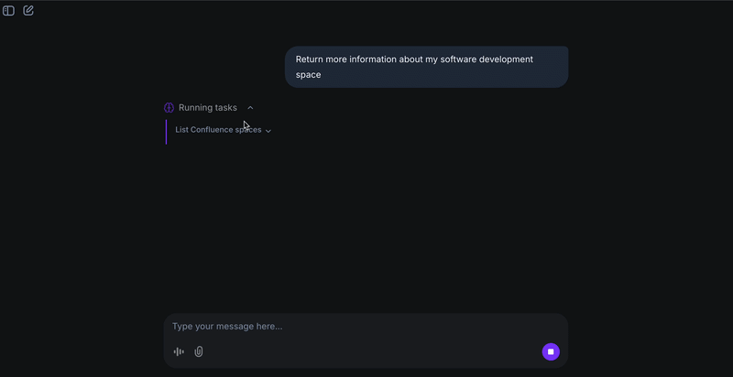Focus the 'Type your message here...' field
Screen dimensions: 733x377
pos(366,326)
